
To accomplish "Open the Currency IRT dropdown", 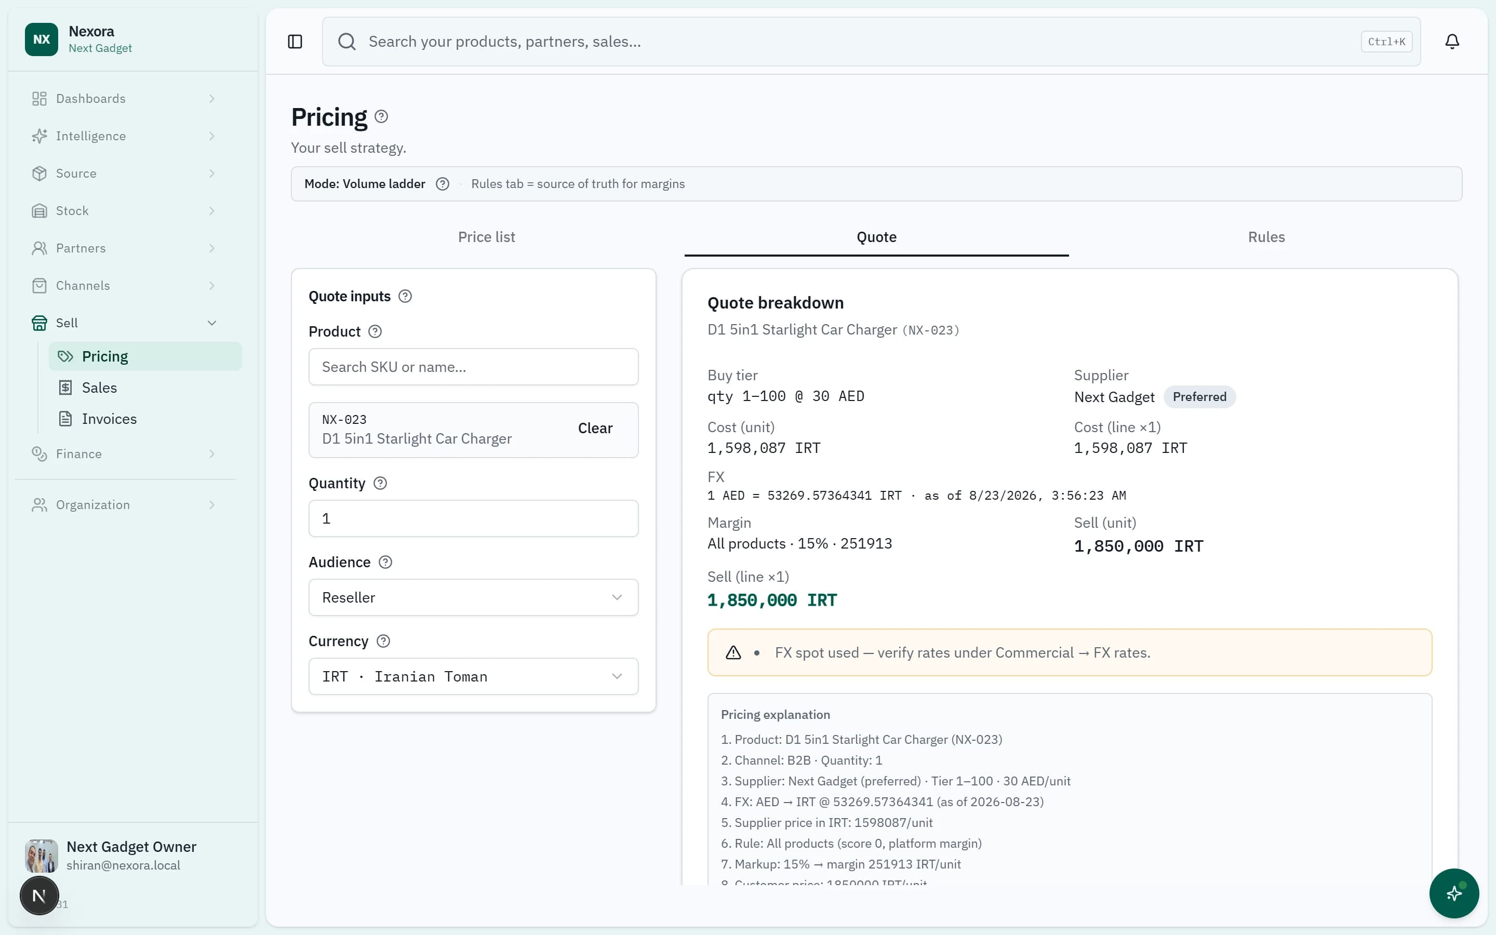I will point(474,676).
